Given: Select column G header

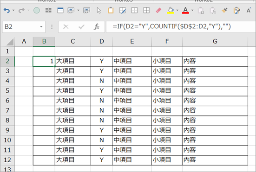Looking at the screenshot, I should [215, 42].
